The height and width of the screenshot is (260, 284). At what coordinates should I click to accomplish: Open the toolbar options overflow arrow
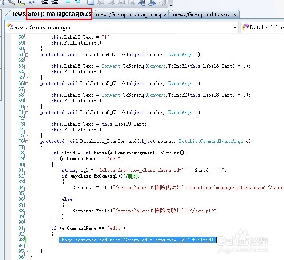tap(171, 4)
